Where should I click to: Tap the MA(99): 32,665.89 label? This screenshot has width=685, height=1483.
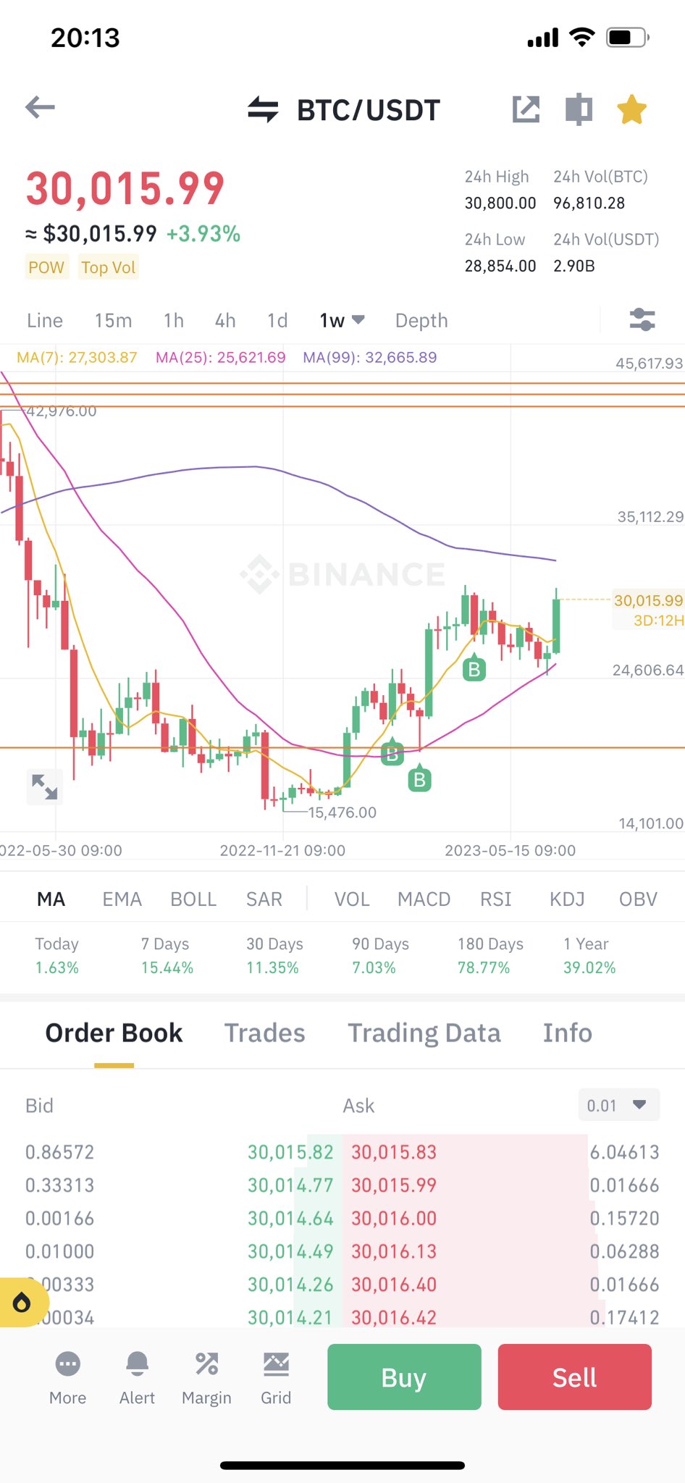[x=370, y=357]
